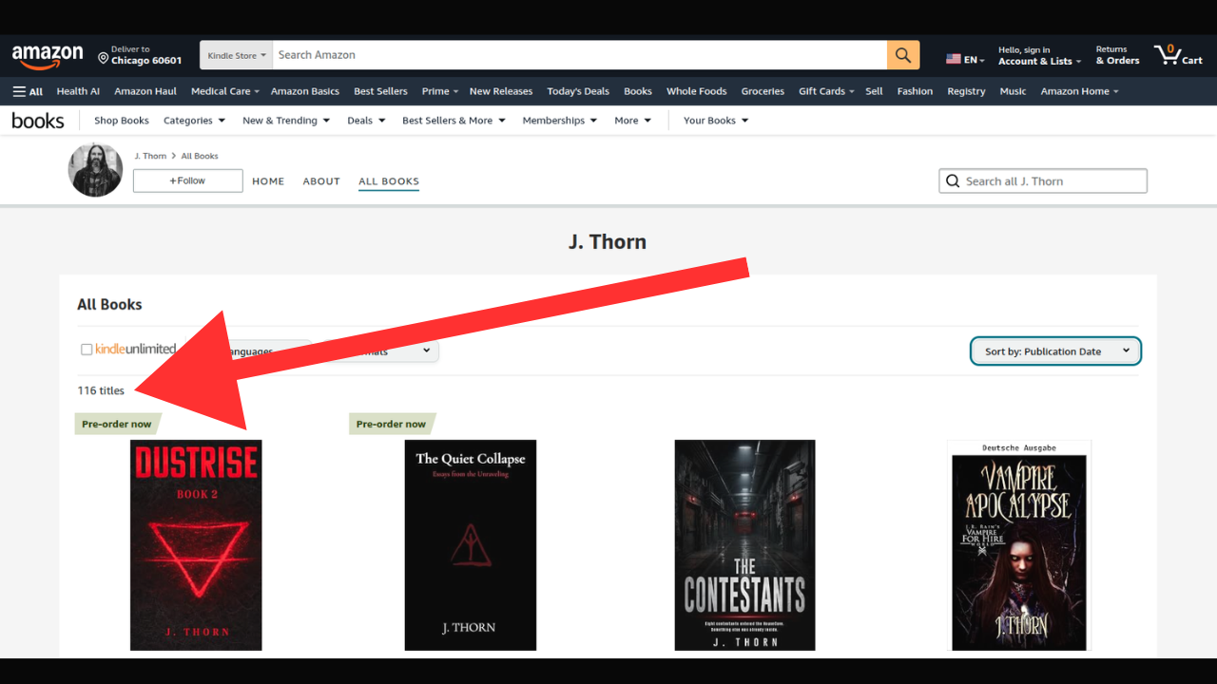
Task: Click the books section logo
Action: point(38,121)
